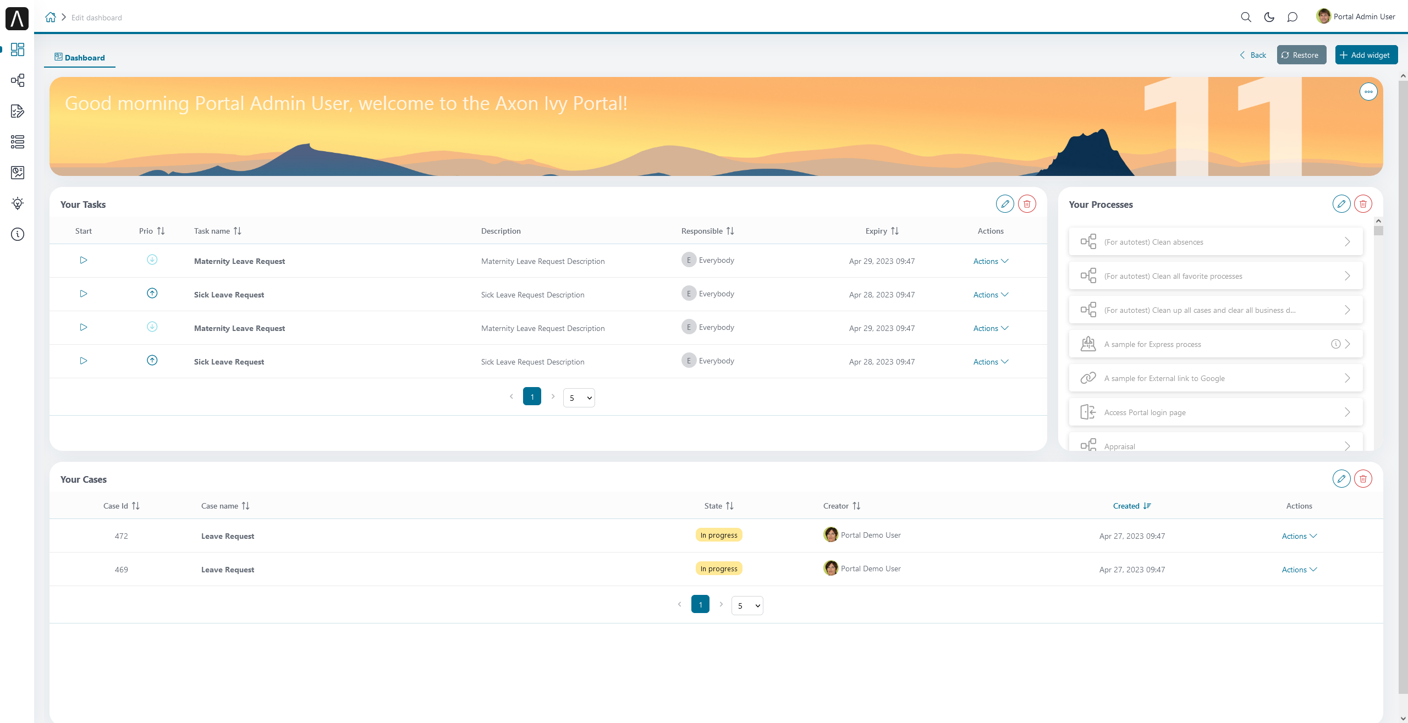Screen dimensions: 1408x723
Task: Open Leave Request case 472
Action: (x=227, y=536)
